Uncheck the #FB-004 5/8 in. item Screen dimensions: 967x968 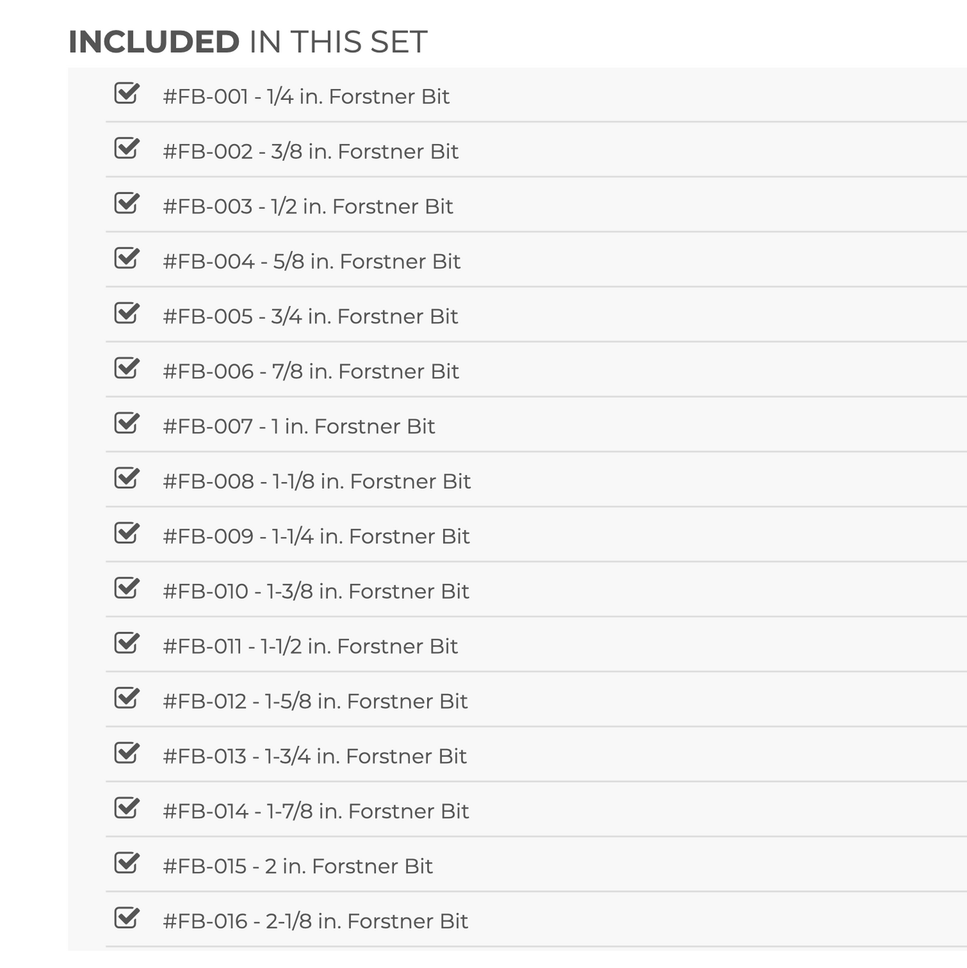(126, 258)
